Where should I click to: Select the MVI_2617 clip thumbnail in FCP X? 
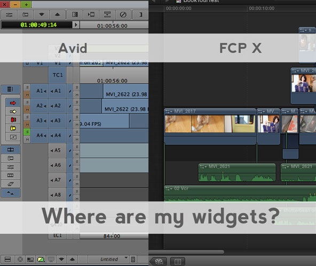[210, 124]
